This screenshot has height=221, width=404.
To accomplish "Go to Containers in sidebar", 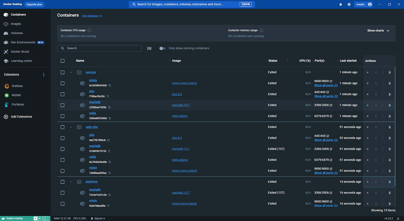I will (x=18, y=15).
